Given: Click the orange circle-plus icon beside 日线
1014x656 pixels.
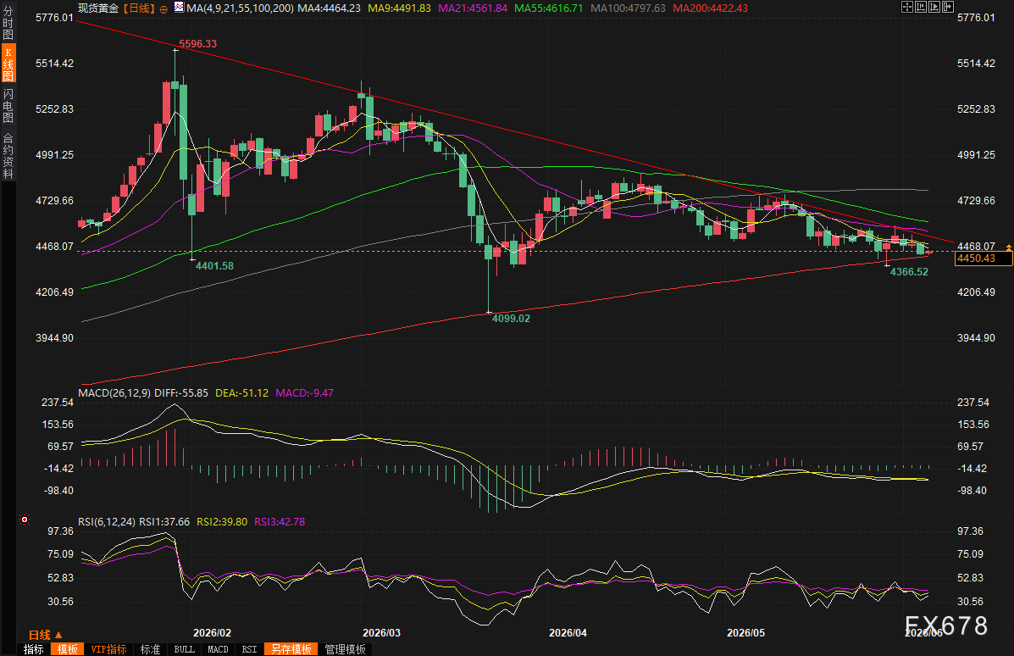Looking at the screenshot, I should point(163,9).
